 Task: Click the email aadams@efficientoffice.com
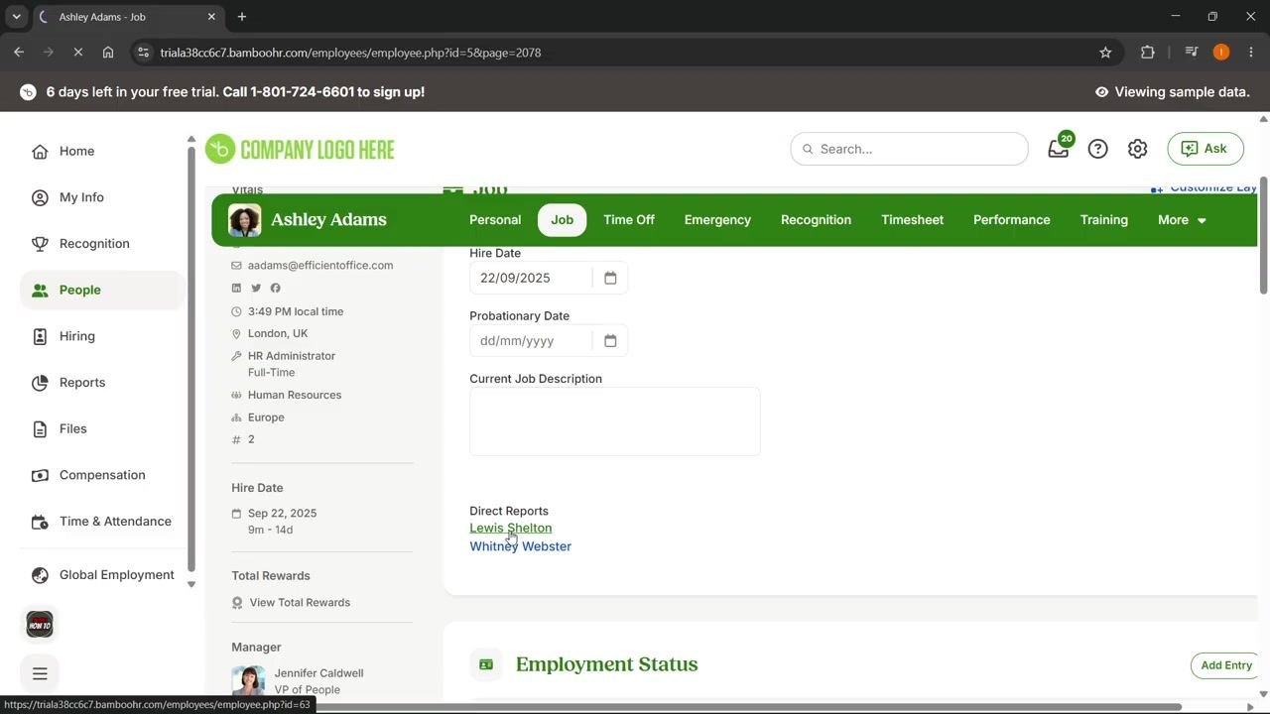[x=320, y=266]
